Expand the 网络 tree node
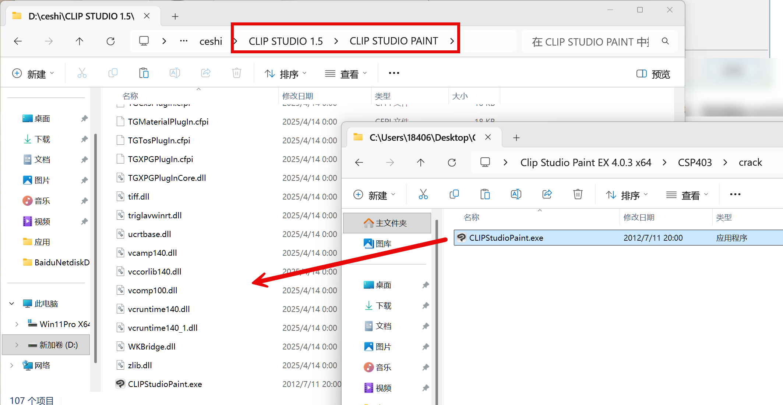This screenshot has width=783, height=405. 12,365
